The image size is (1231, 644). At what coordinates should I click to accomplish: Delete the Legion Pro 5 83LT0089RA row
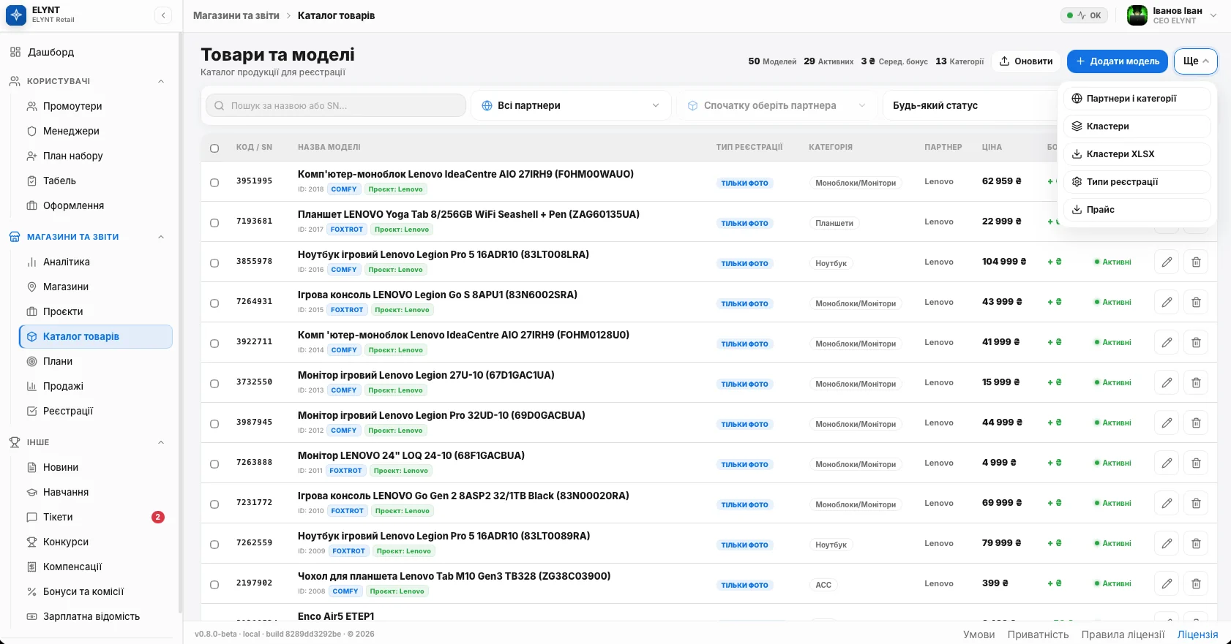[x=1196, y=543]
